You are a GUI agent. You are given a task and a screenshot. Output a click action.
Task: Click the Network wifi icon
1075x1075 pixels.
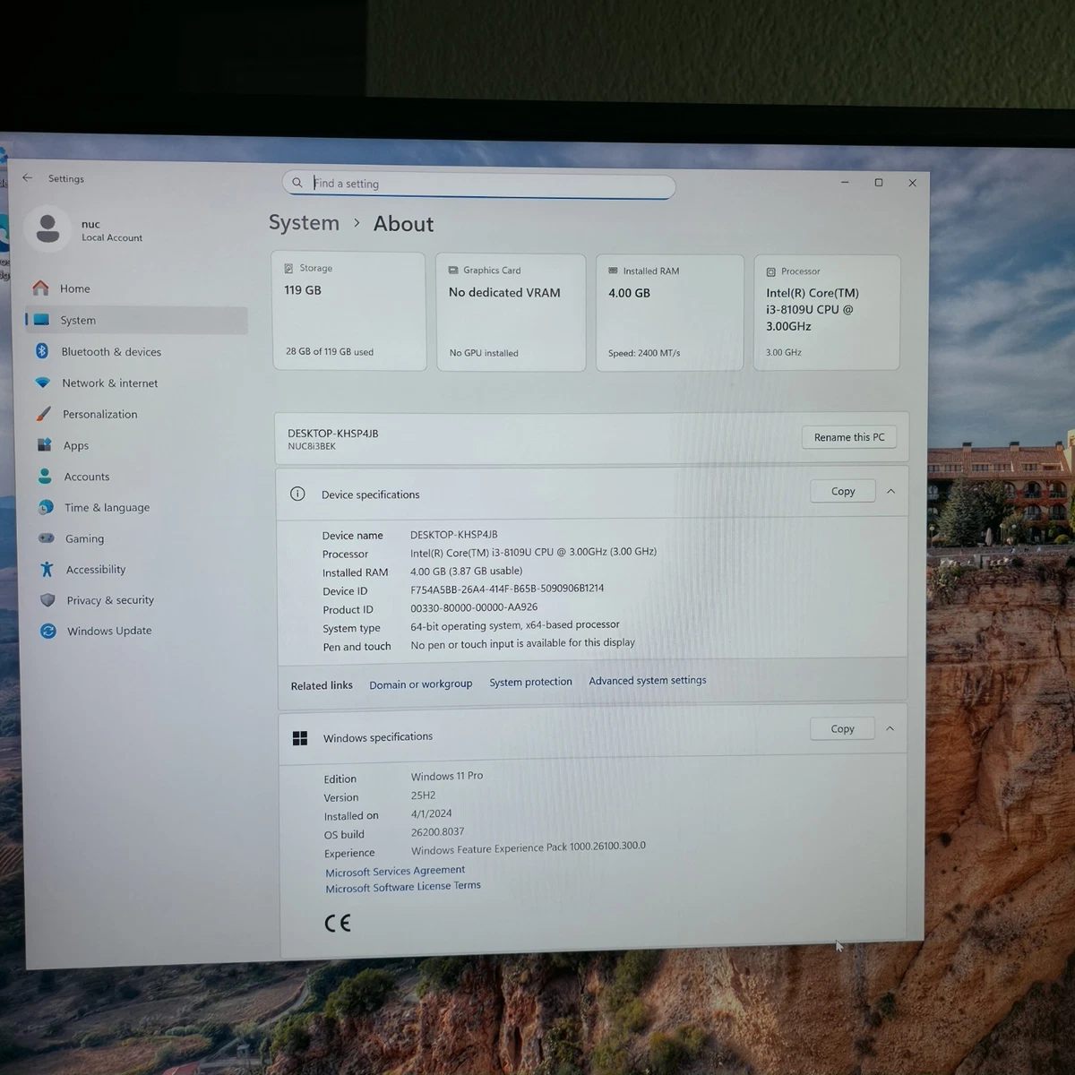42,383
